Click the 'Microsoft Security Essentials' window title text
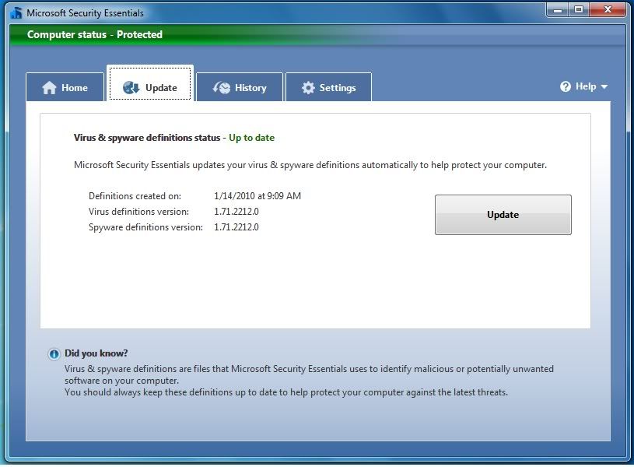The width and height of the screenshot is (634, 467). coord(85,13)
